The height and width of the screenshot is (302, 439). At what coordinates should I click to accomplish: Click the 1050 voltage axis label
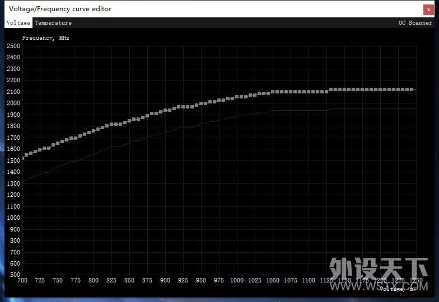point(273,280)
